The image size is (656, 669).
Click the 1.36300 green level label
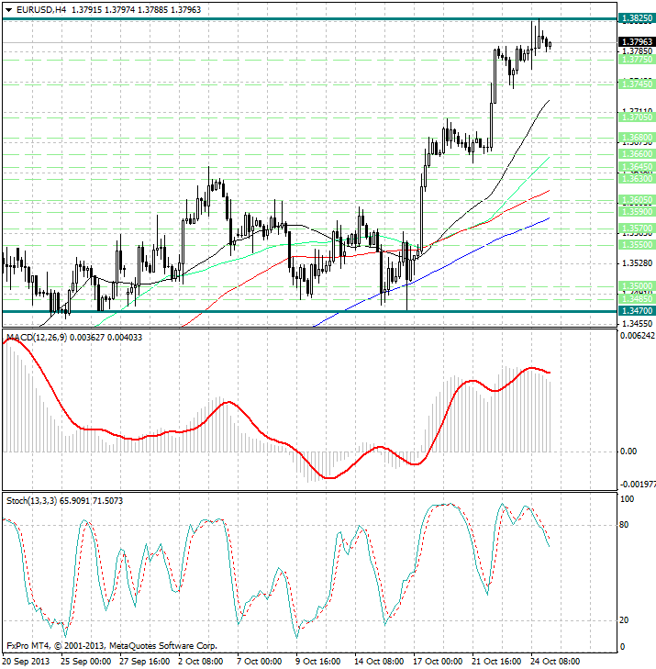(637, 178)
